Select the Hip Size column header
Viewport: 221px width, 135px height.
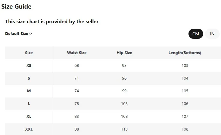click(x=124, y=53)
